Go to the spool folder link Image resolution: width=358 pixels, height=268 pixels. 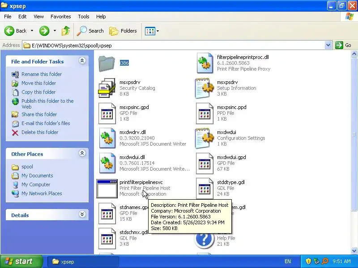(27, 167)
